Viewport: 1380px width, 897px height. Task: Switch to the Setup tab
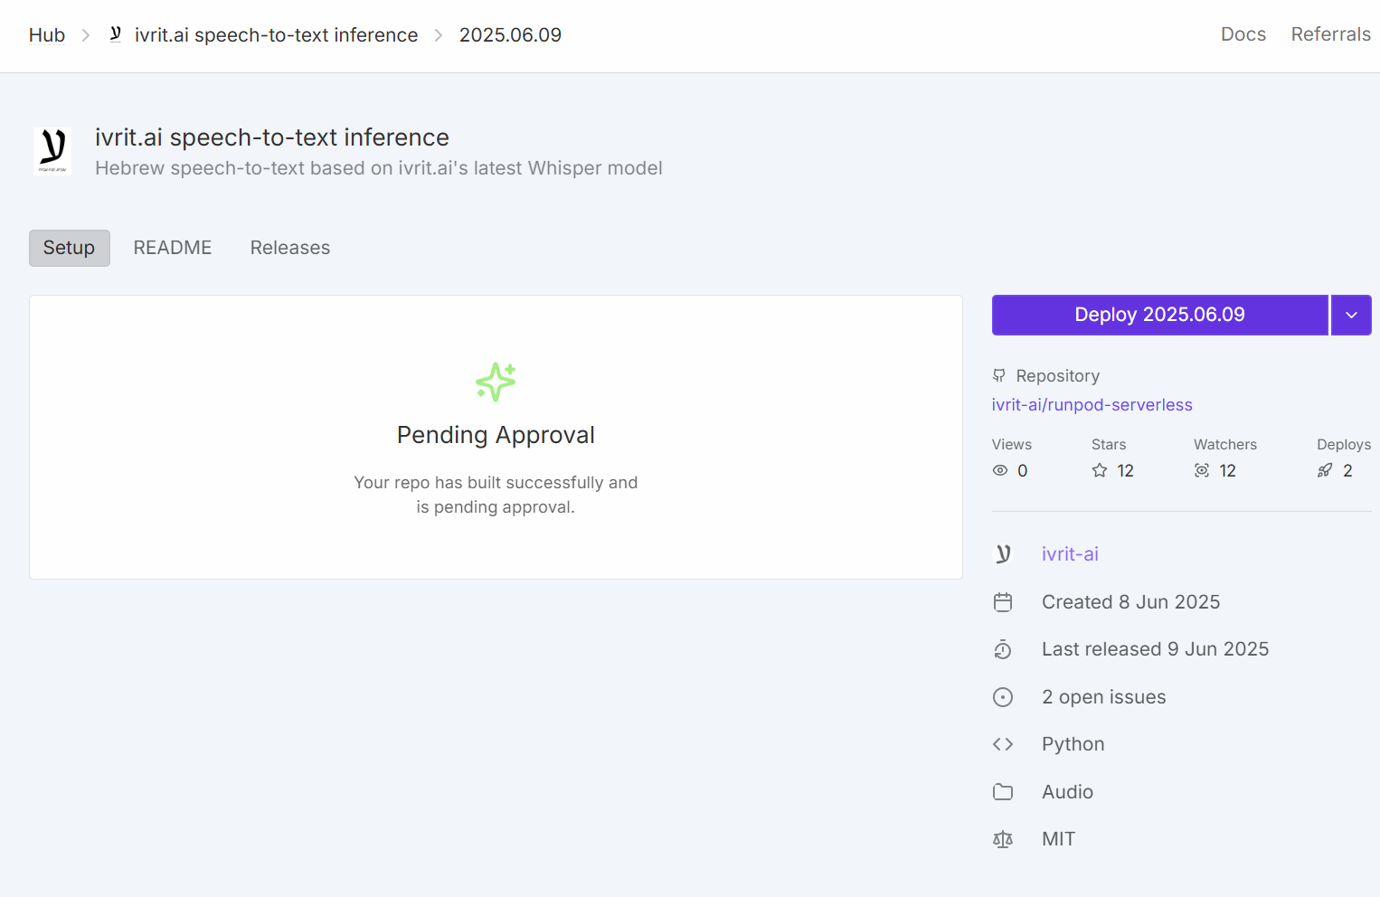[70, 248]
